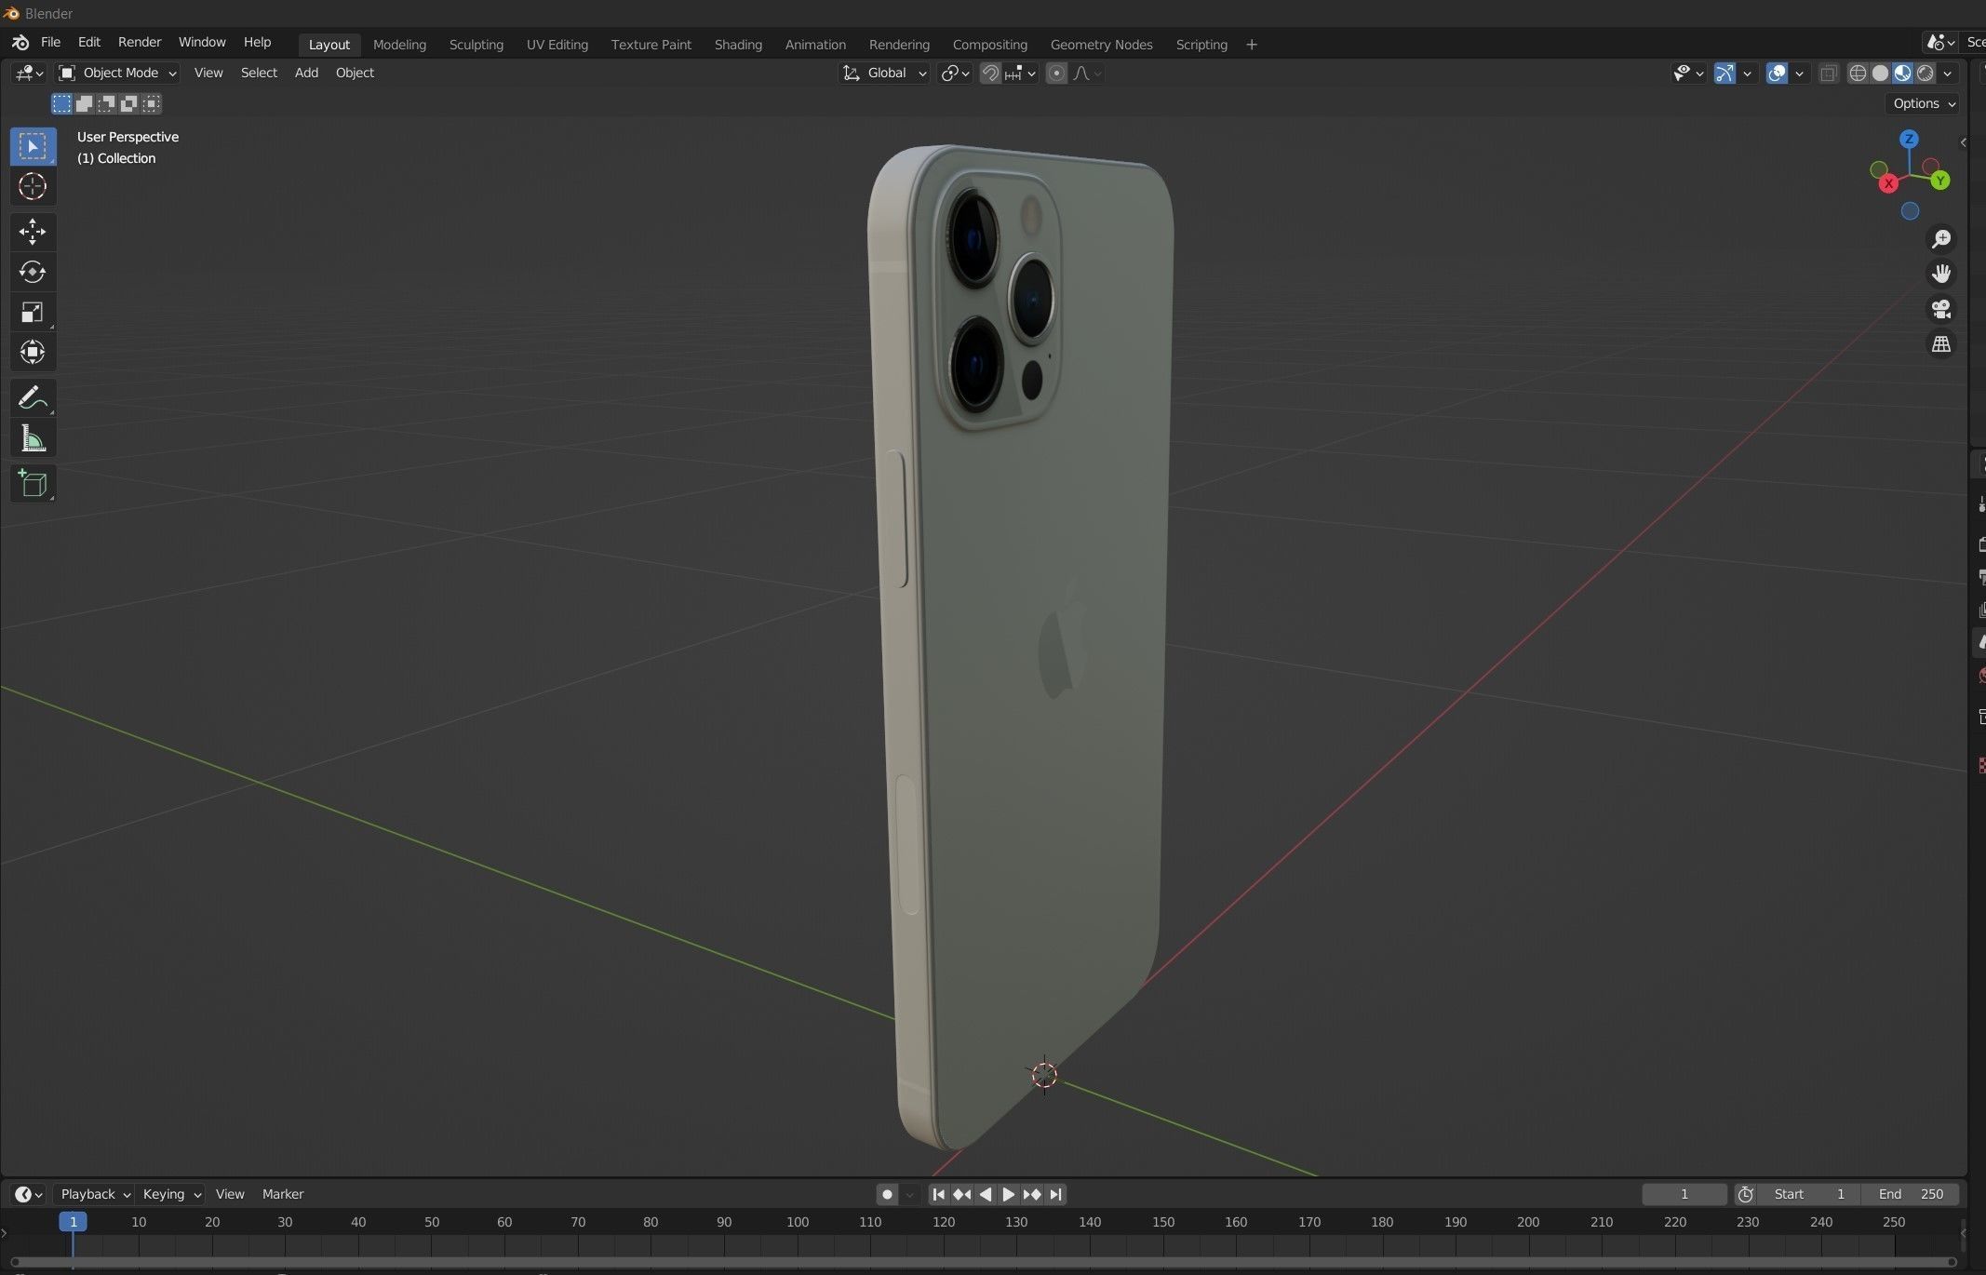
Task: Toggle viewport overlays button
Action: tap(1777, 74)
